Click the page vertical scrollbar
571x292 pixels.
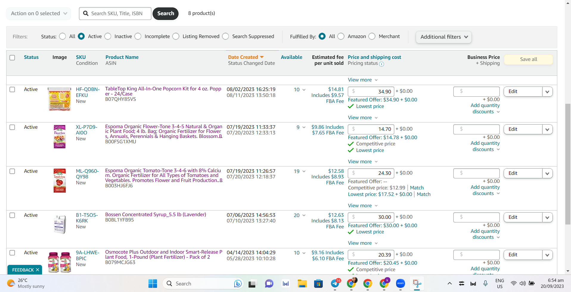568,164
